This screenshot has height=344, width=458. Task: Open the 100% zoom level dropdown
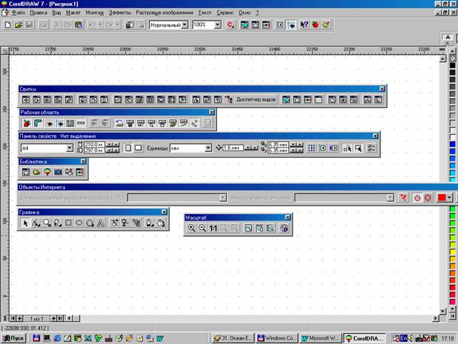(x=218, y=25)
